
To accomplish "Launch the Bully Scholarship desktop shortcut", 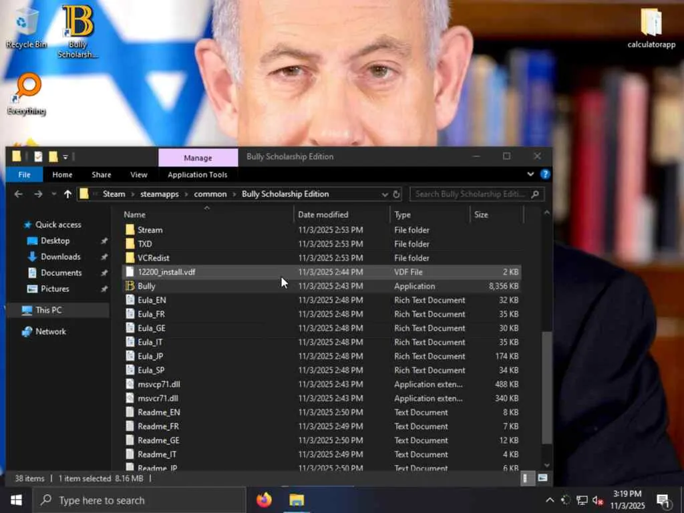I will pos(77,31).
